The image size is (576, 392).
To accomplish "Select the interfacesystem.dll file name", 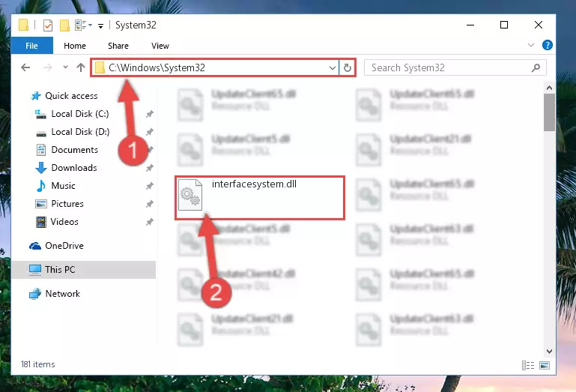I will pos(254,184).
